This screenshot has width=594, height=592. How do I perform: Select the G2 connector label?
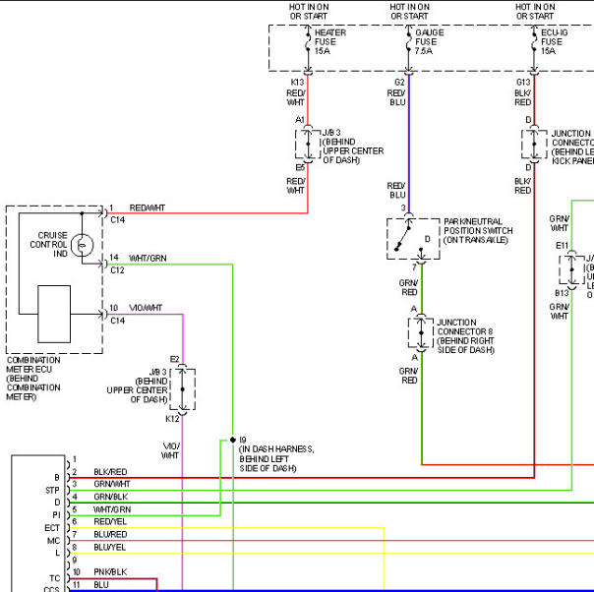pos(399,83)
